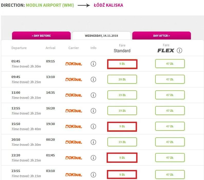The image size is (204, 180).
Task: Choose 9 zł standard fare at 15:50
Action: pos(122,126)
